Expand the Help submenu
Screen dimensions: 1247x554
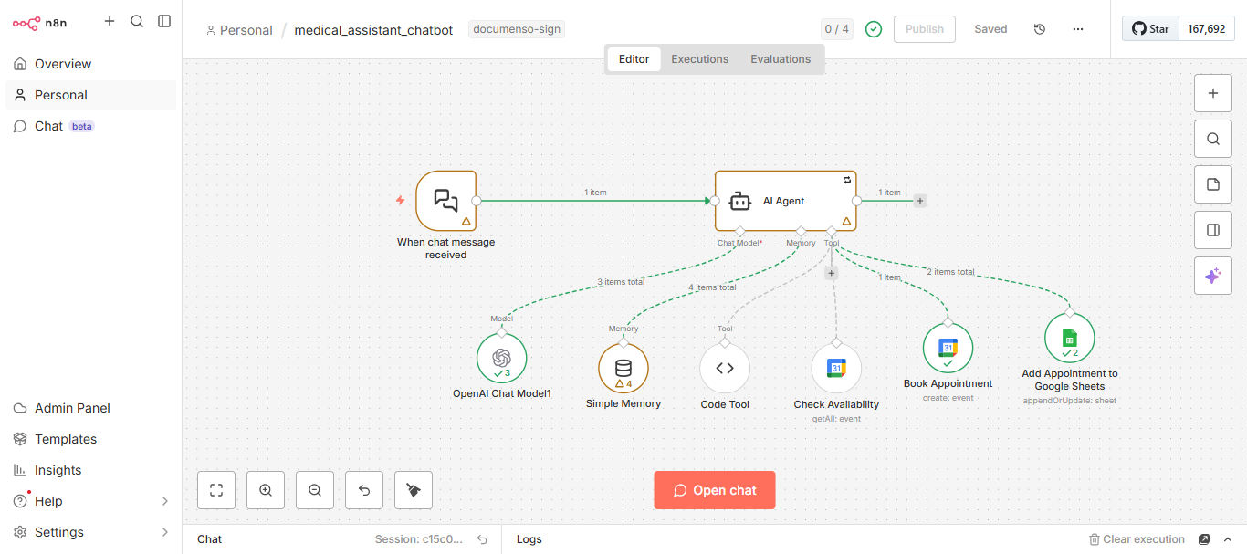pyautogui.click(x=165, y=501)
